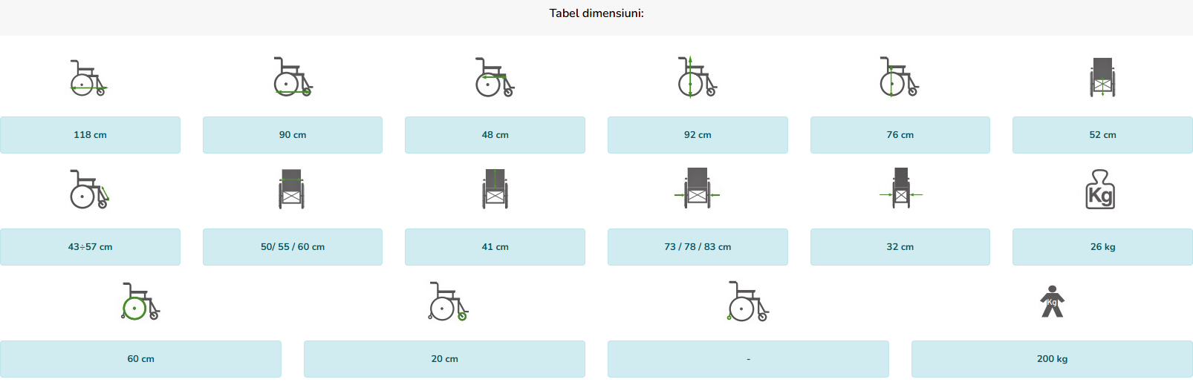The image size is (1193, 385).
Task: Select the 200 kg value cell
Action: coord(1052,359)
